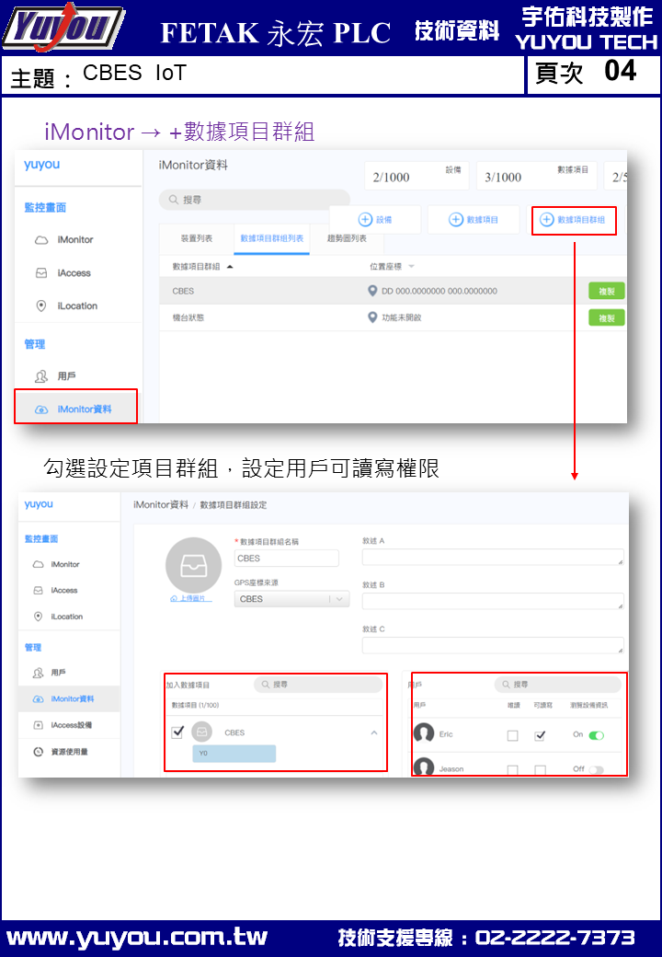Open the GPS座標來源 CBES dropdown
Viewport: 662px width, 957px height.
[x=292, y=599]
